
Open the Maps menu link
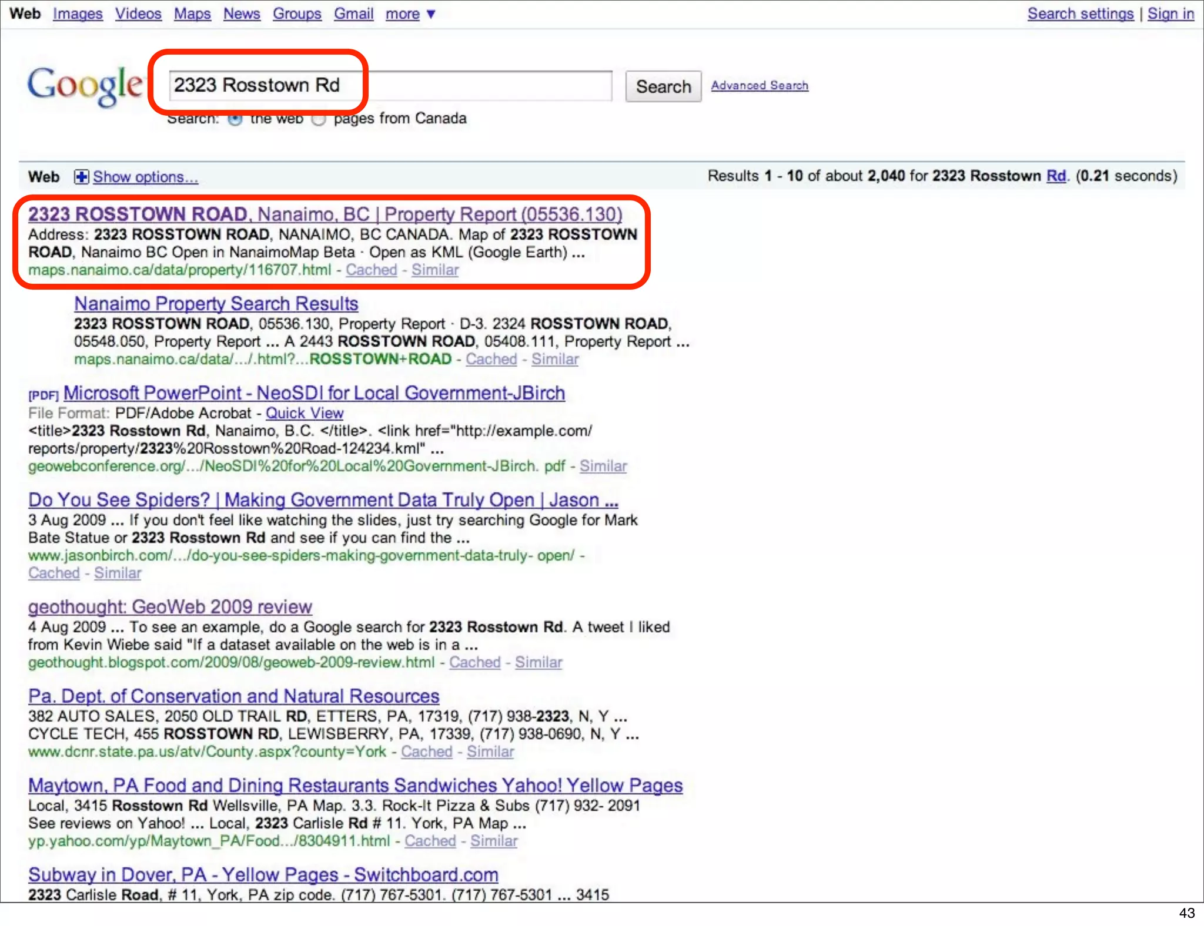tap(192, 14)
